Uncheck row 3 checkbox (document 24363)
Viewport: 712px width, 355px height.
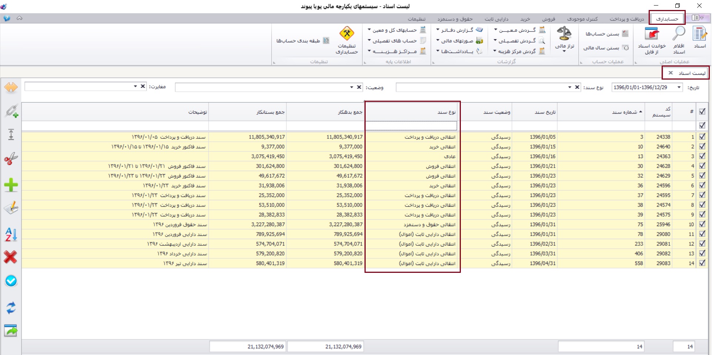click(702, 156)
